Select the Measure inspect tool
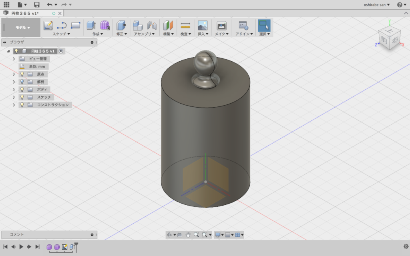Screen dimensions: 410x256 (185, 25)
